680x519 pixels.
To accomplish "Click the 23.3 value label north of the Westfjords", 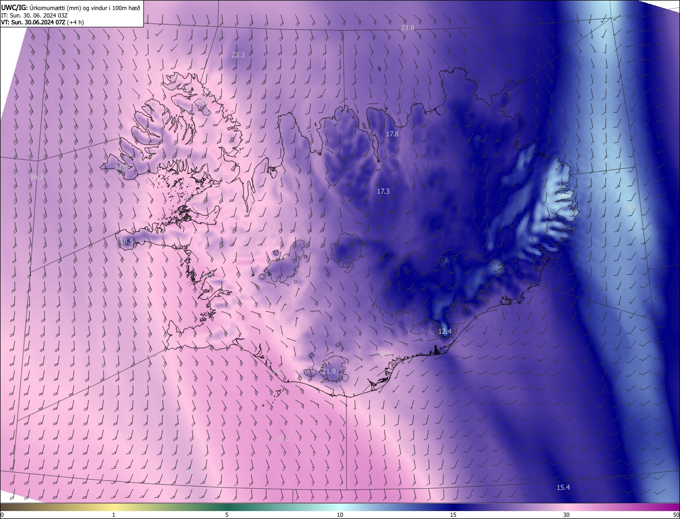I will tap(238, 55).
